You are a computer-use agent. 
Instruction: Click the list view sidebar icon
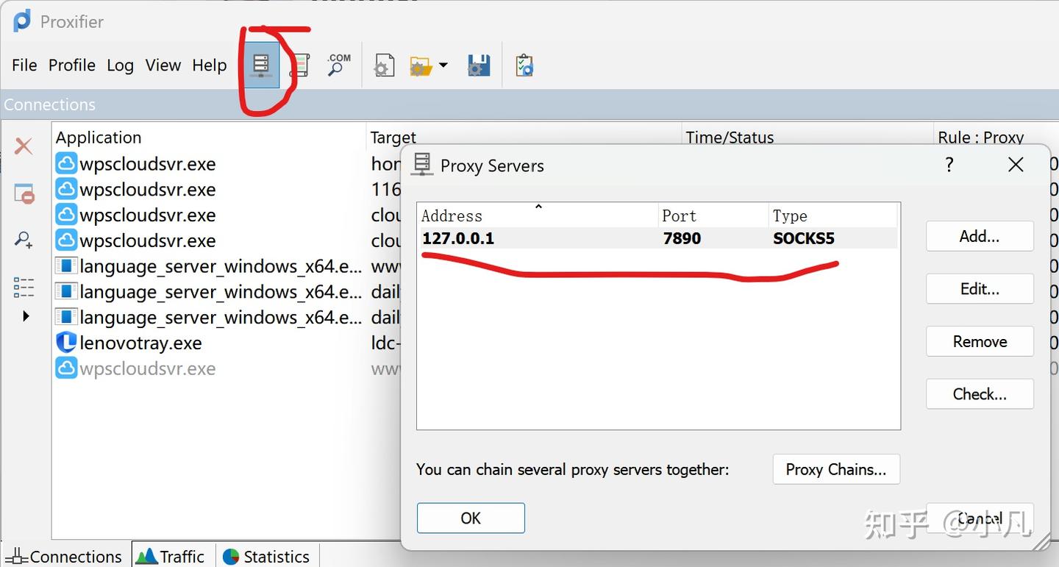coord(24,288)
